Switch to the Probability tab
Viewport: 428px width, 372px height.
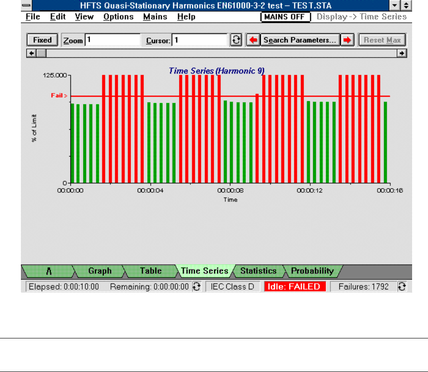tap(312, 271)
